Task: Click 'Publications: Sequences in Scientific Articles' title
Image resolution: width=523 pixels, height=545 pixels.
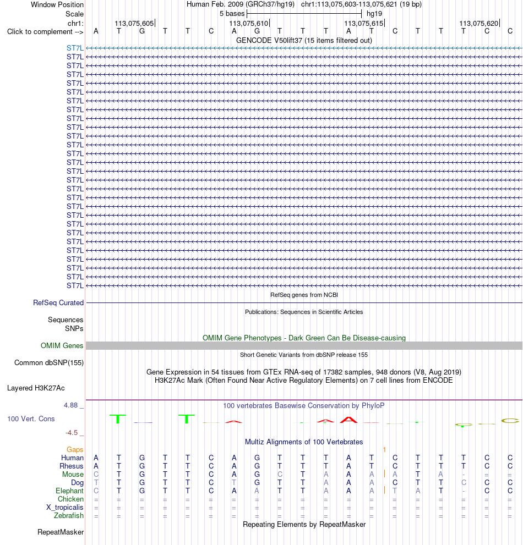Action: coord(304,312)
